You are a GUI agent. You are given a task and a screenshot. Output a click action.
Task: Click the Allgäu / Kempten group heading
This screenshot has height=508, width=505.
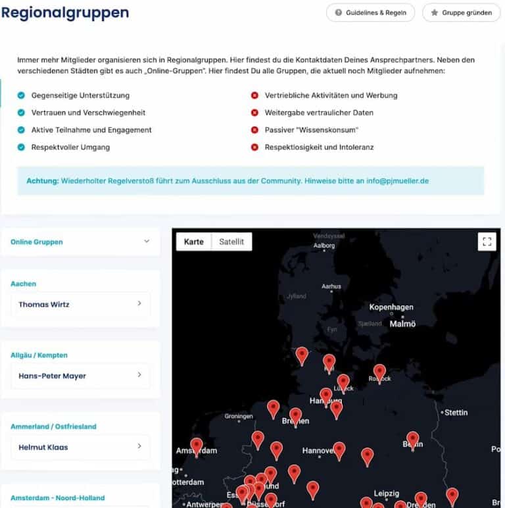39,355
